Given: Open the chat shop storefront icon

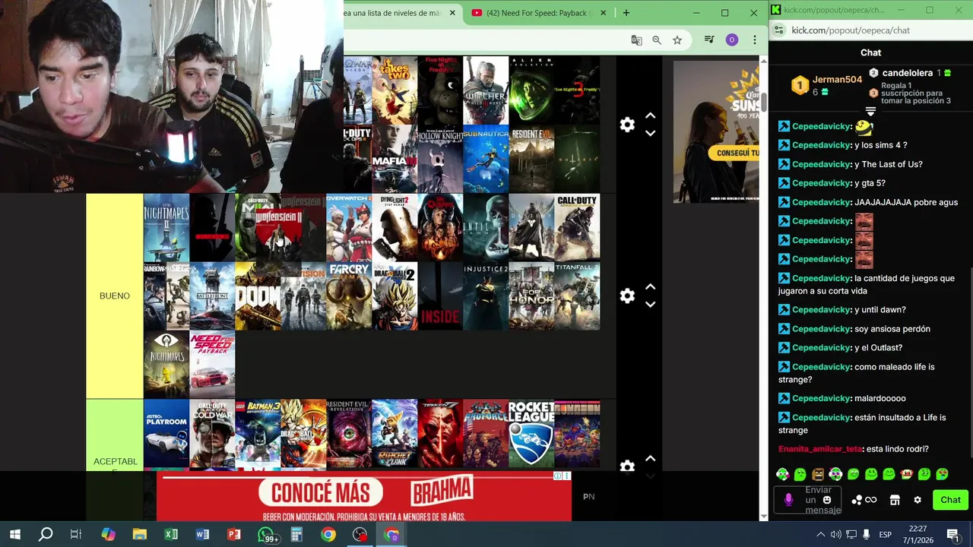Looking at the screenshot, I should [x=895, y=500].
